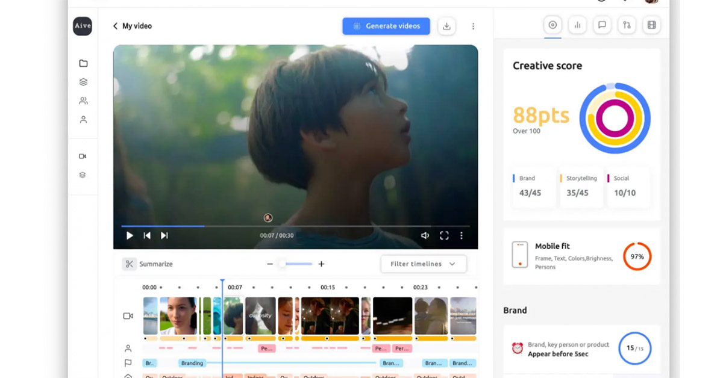Mute the video with speaker icon
723x378 pixels.
[x=425, y=235]
